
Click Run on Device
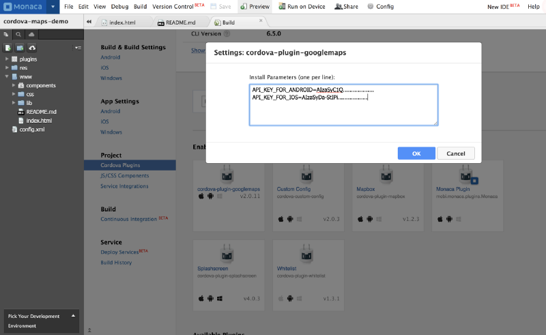[302, 7]
